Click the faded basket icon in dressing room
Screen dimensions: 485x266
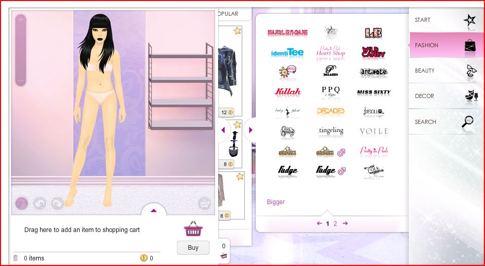coord(204,204)
